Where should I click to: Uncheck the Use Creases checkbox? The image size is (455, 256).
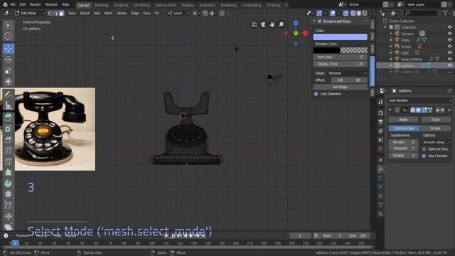424,156
